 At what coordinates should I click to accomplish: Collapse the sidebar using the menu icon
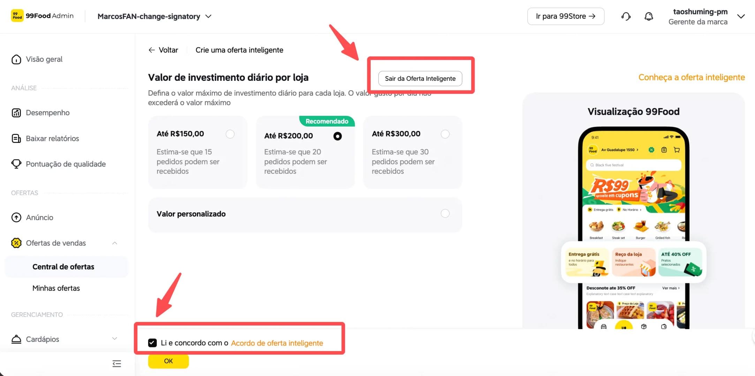[117, 364]
